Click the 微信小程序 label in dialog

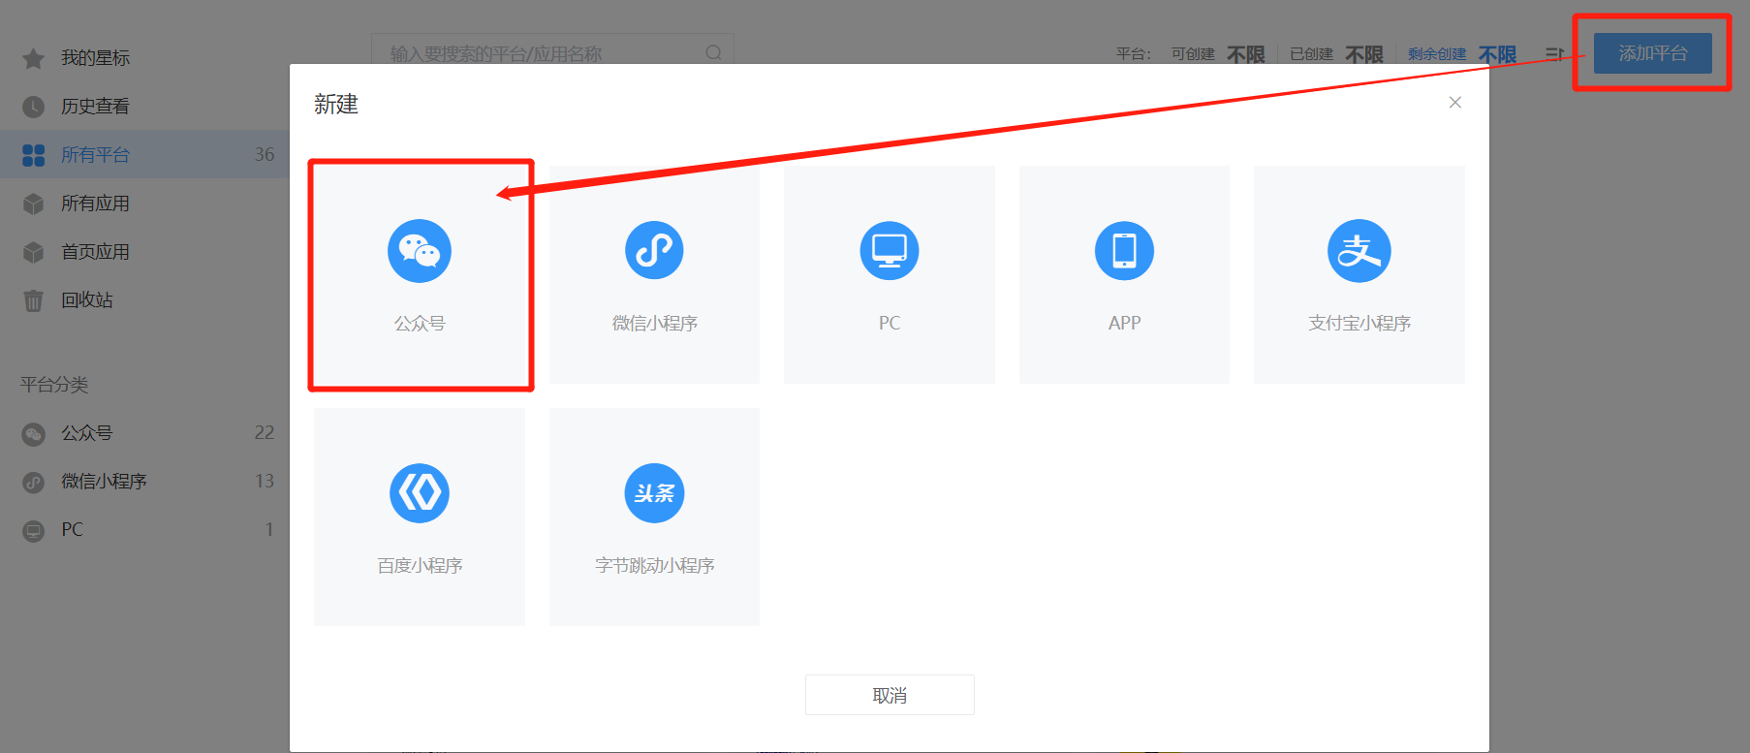tap(654, 324)
